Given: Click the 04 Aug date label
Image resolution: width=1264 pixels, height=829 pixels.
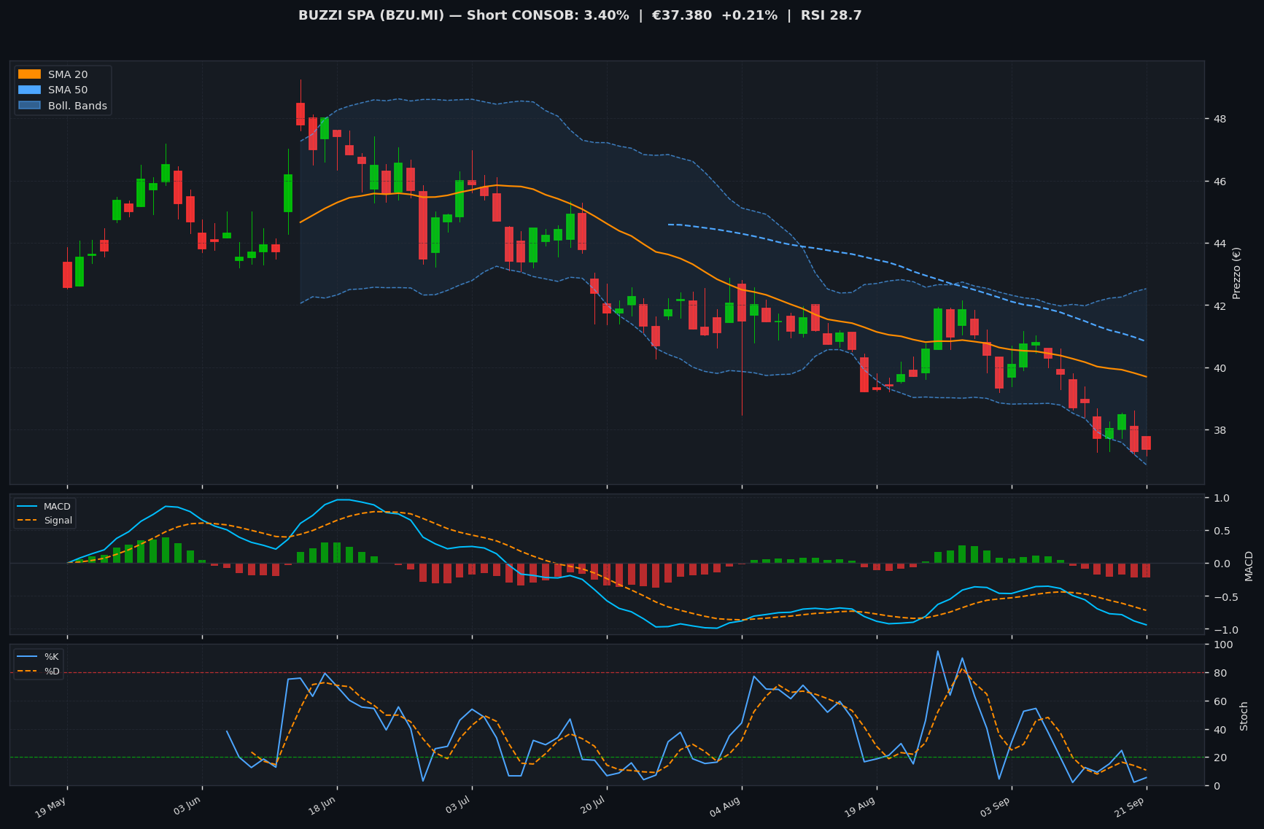Looking at the screenshot, I should pyautogui.click(x=726, y=807).
